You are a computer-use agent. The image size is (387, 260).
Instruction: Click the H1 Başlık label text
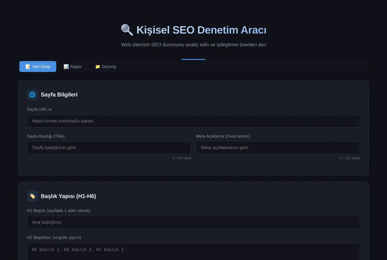click(x=59, y=211)
